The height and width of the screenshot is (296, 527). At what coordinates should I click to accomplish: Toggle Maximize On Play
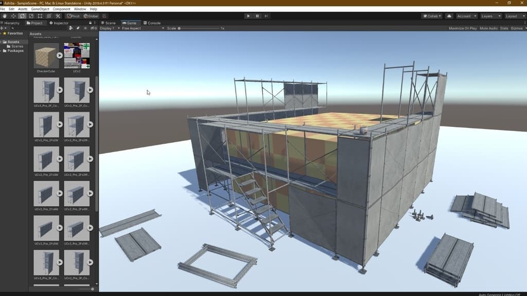(462, 28)
